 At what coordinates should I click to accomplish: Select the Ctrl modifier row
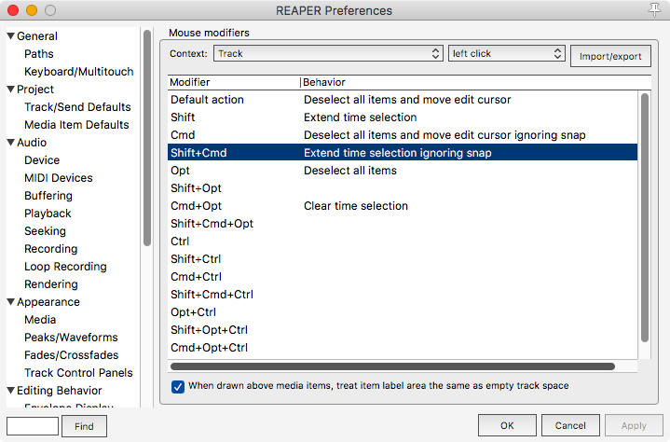[x=403, y=242]
